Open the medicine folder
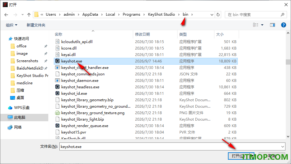 (x=24, y=83)
